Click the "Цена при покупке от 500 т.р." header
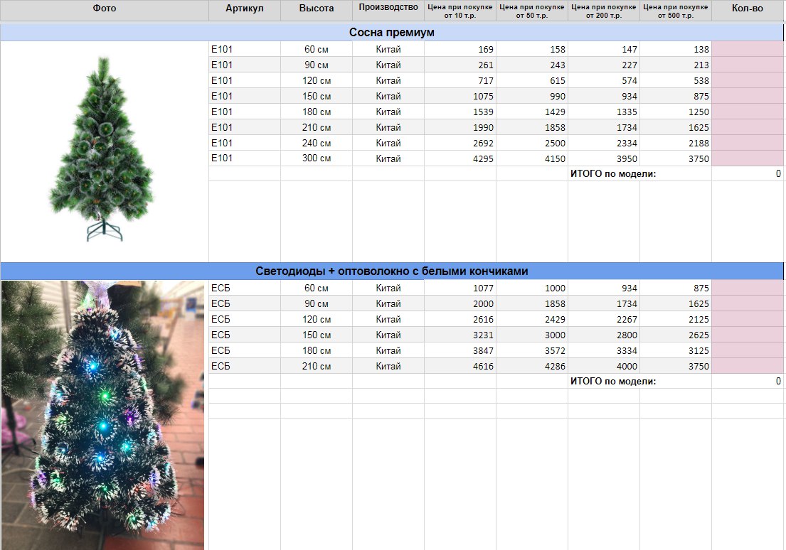Image resolution: width=786 pixels, height=550 pixels. (x=675, y=10)
